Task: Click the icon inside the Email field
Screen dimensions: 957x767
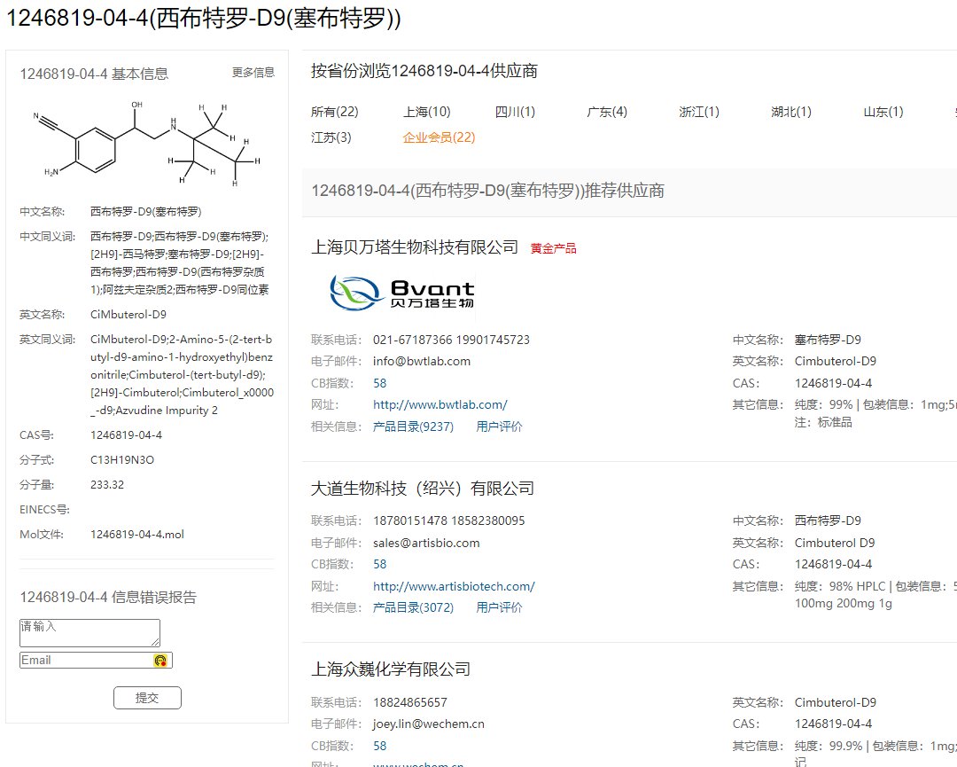Action: pyautogui.click(x=160, y=660)
